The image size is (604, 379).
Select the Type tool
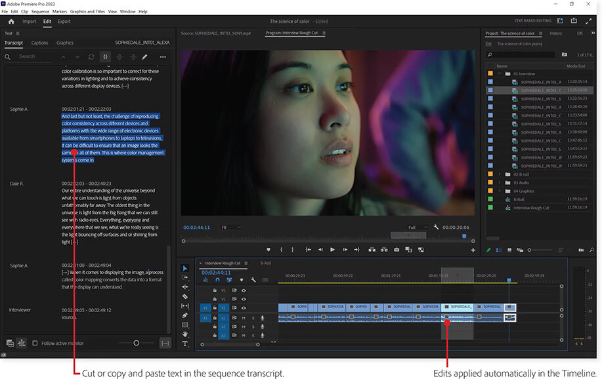pos(185,344)
